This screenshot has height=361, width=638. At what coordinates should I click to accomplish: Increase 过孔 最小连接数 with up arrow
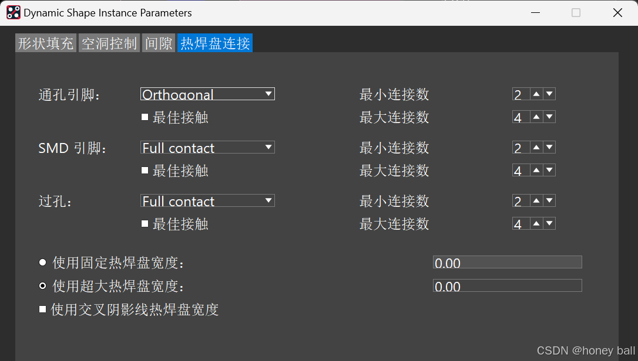[536, 201]
